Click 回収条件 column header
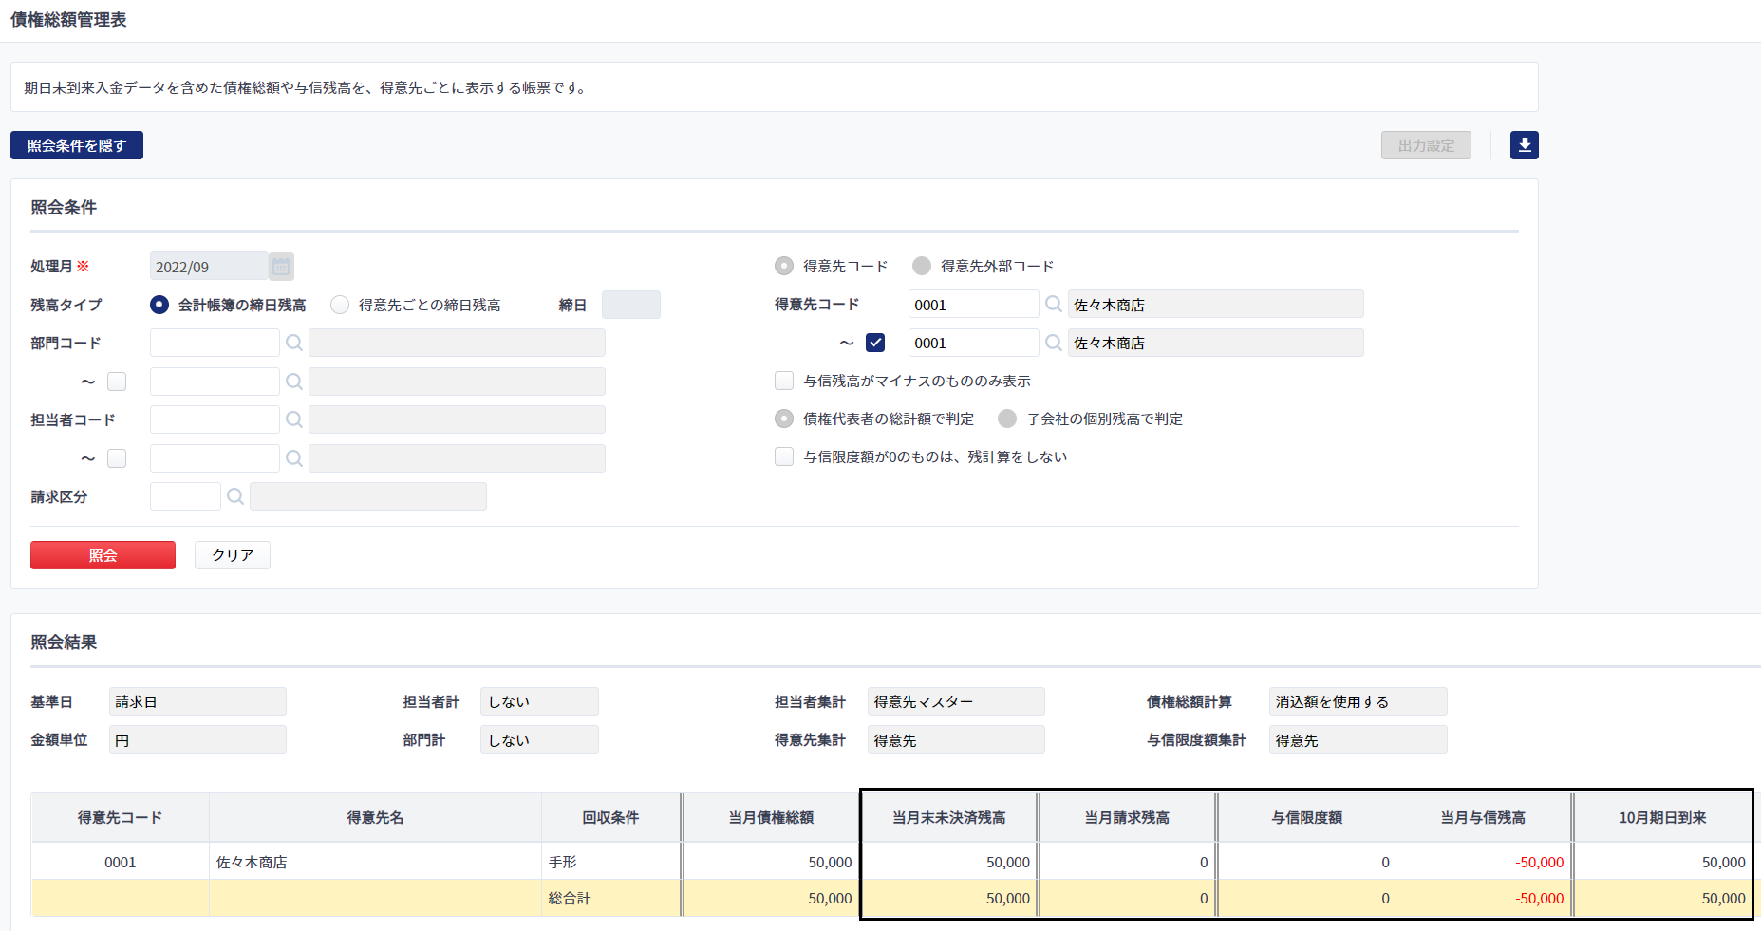The width and height of the screenshot is (1761, 931). (610, 817)
